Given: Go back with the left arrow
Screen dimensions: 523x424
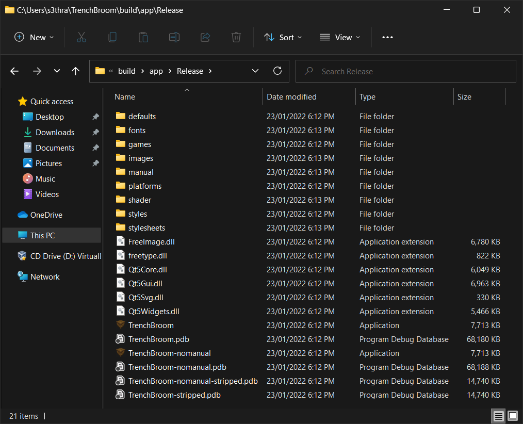Looking at the screenshot, I should [14, 71].
